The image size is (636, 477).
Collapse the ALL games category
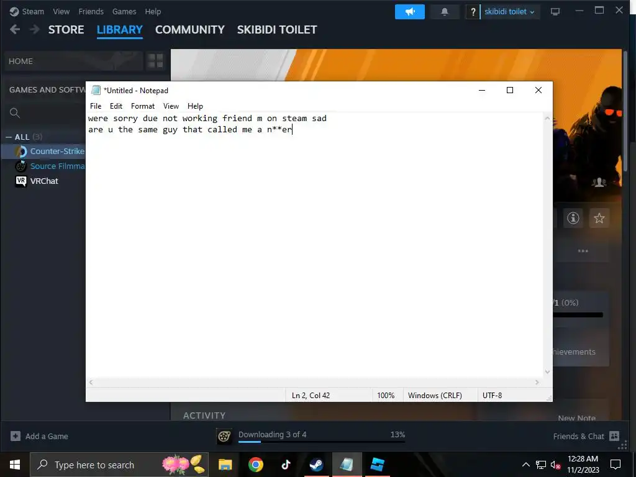click(9, 137)
